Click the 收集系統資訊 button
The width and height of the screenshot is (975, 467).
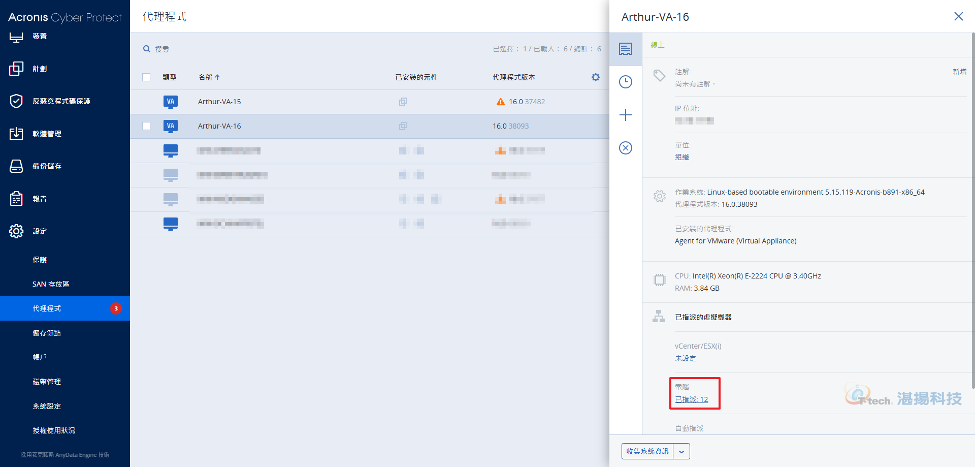[647, 451]
